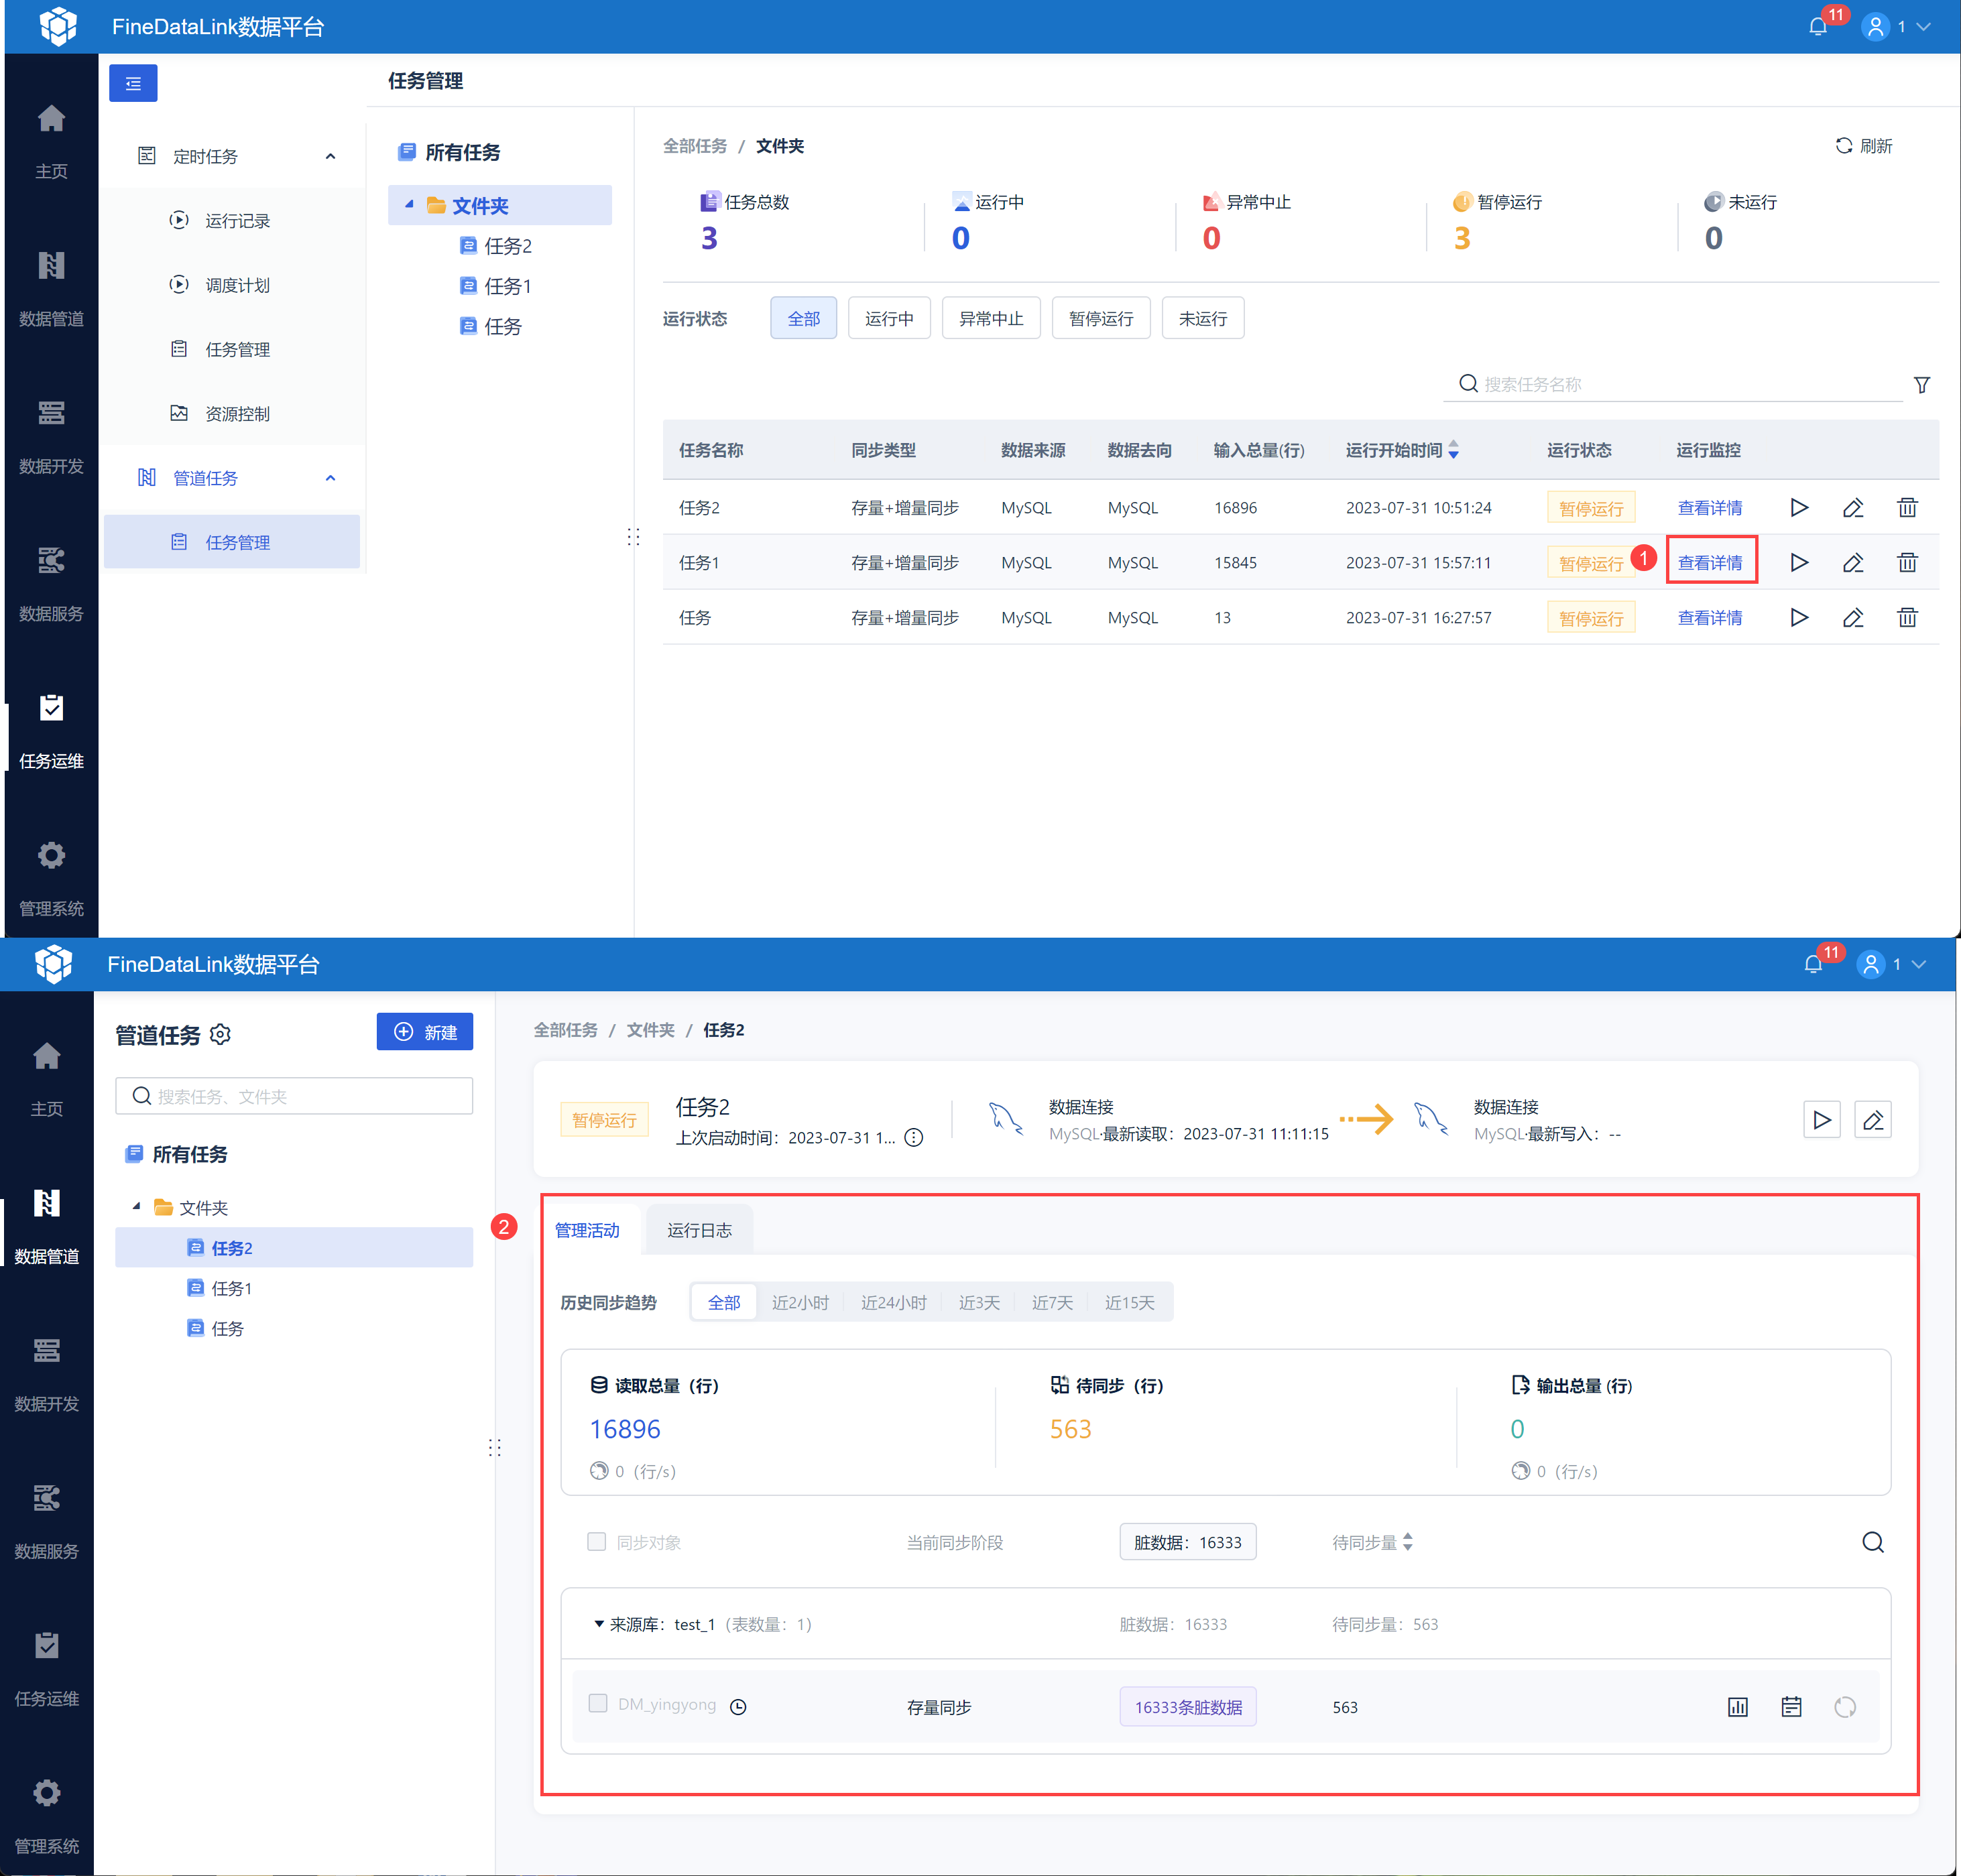Click 查看详情 link for 任务1
1961x1876 pixels.
(1710, 563)
